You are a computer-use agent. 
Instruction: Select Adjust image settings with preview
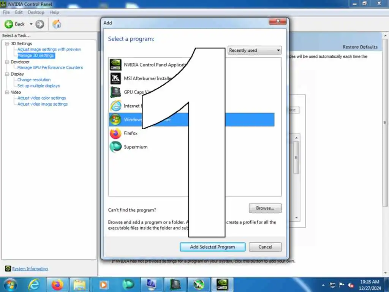(49, 49)
